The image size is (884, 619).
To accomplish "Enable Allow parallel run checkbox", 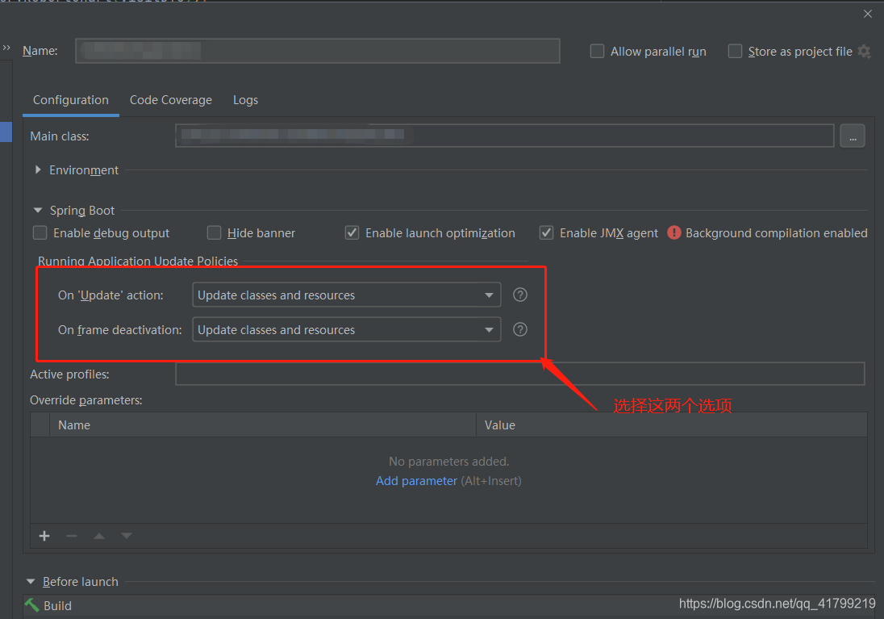I will [x=597, y=52].
